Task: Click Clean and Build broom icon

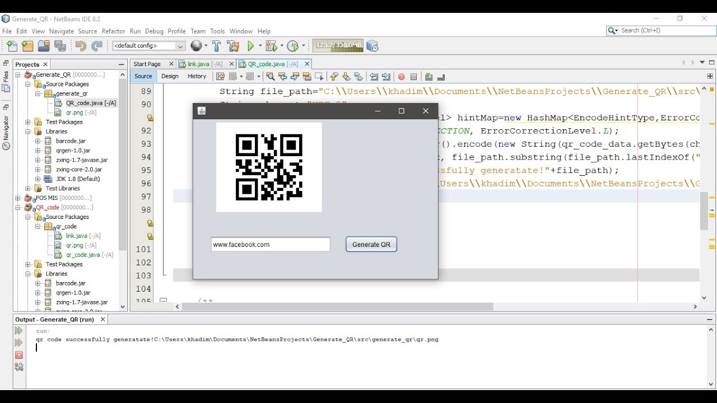Action: [x=234, y=46]
